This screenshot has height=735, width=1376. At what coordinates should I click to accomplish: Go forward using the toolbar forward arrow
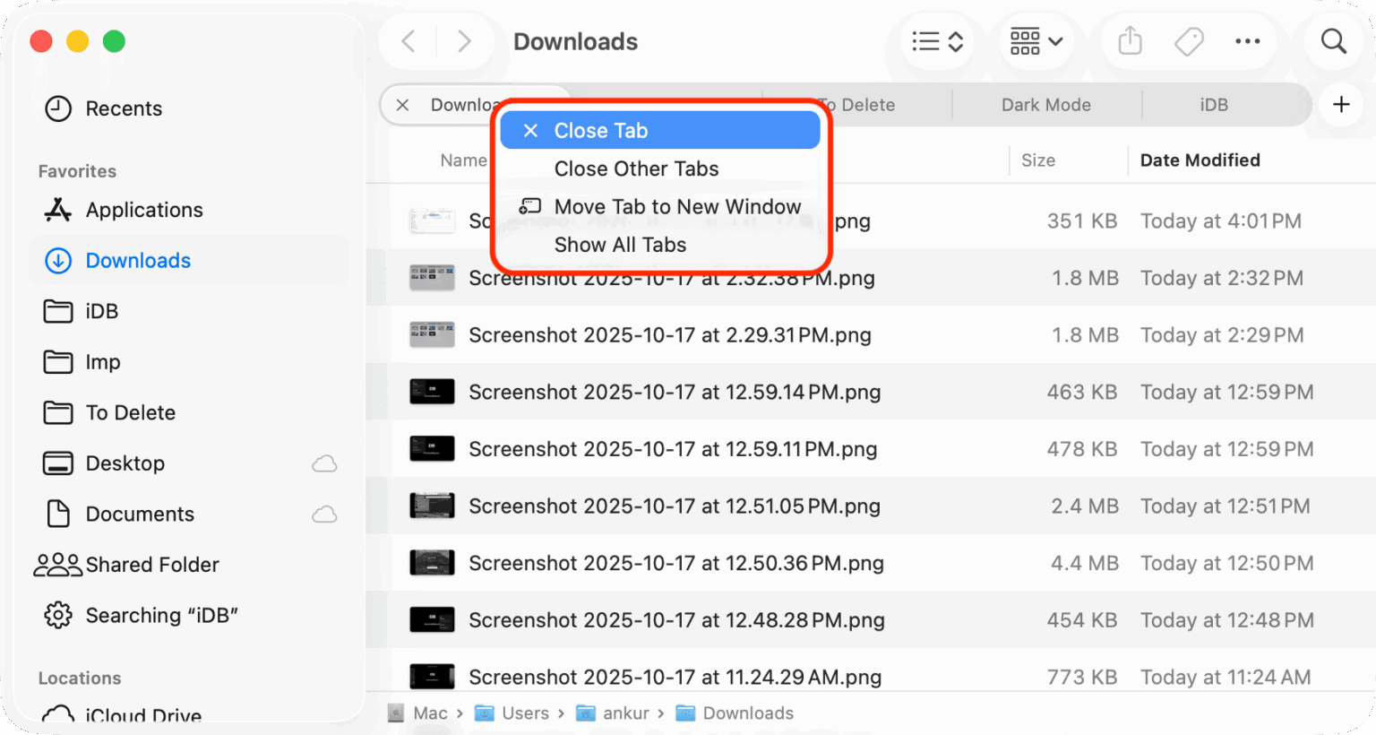point(464,41)
